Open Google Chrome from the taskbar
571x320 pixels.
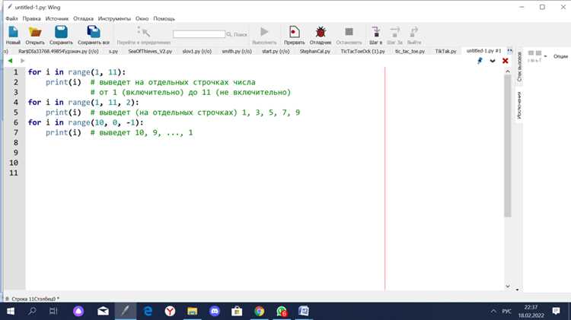pyautogui.click(x=259, y=312)
